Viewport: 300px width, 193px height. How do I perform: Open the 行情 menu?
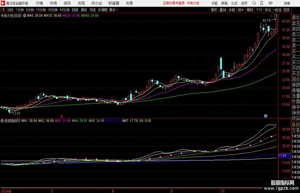point(39,3)
